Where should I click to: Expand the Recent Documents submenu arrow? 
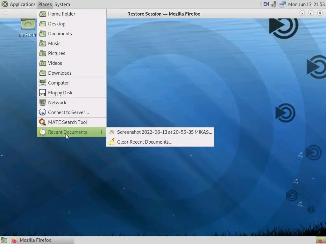pos(102,132)
